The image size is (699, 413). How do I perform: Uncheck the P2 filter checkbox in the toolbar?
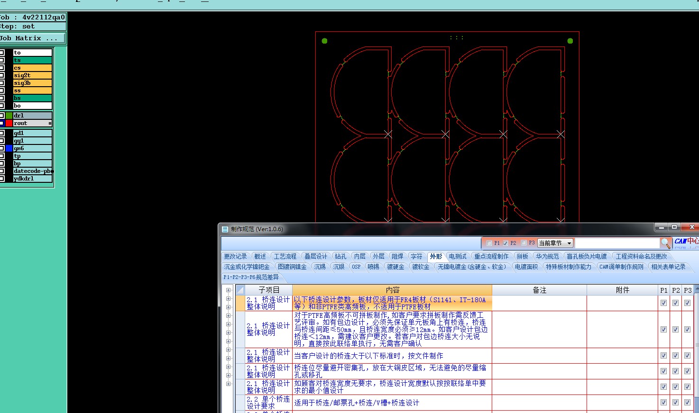506,243
